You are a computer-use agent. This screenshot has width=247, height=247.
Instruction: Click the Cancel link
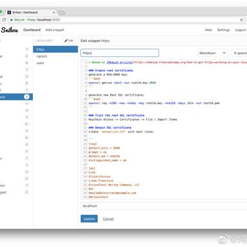click(108, 219)
